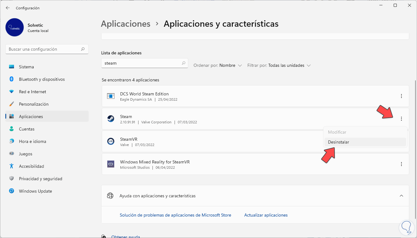Select the Aplicaciones sidebar item

coord(47,117)
